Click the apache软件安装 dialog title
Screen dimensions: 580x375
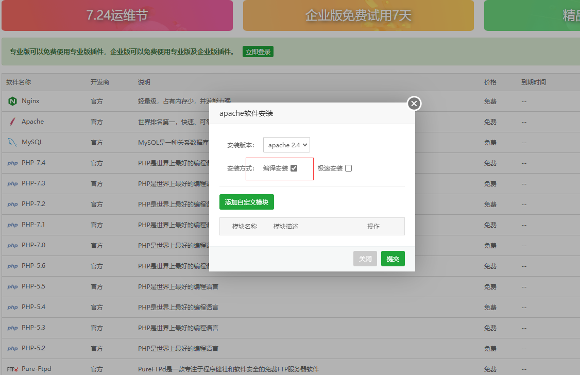tap(246, 113)
